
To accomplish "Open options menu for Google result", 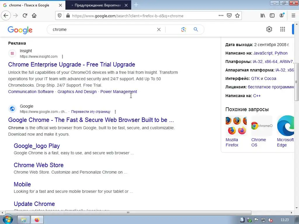I will (115, 112).
